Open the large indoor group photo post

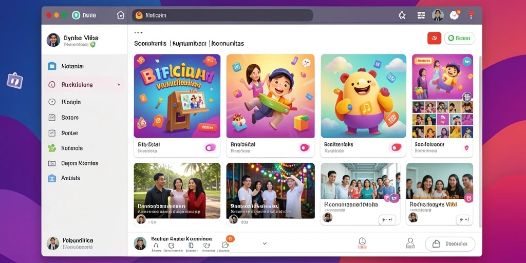click(x=361, y=181)
